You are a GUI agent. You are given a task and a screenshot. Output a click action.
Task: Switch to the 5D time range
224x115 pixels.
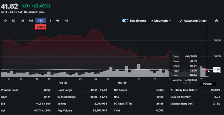[x=13, y=21]
